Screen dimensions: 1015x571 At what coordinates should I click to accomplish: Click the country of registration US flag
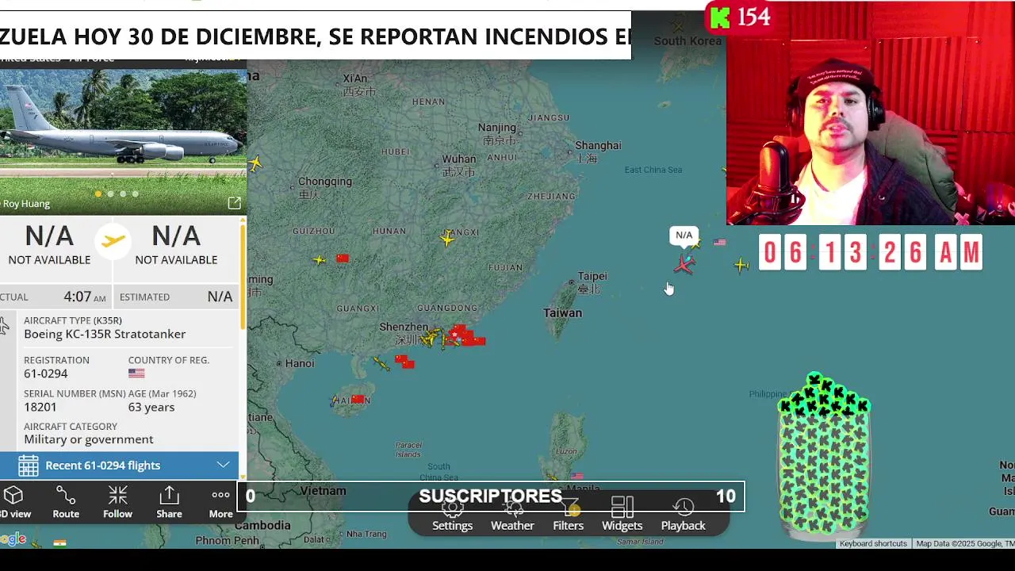click(x=136, y=374)
